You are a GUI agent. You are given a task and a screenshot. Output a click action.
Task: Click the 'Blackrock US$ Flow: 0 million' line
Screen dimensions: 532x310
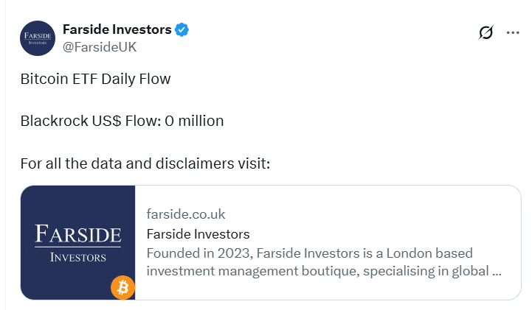pyautogui.click(x=122, y=120)
